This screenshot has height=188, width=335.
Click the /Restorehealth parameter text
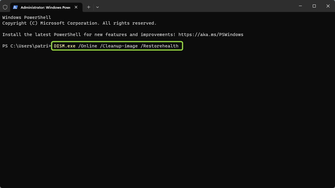pyautogui.click(x=160, y=46)
